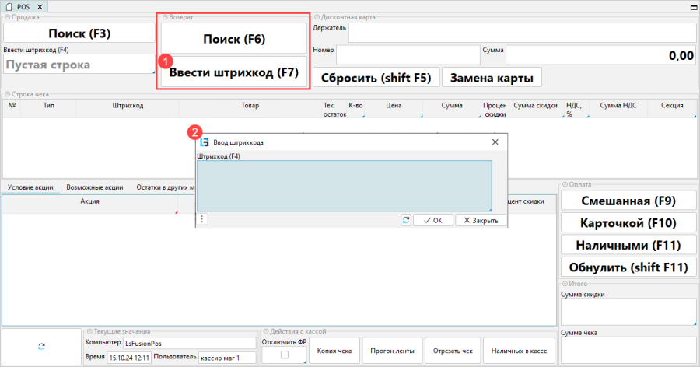Close the Ввод штрихкода dialog window
700x367 pixels.
495,142
